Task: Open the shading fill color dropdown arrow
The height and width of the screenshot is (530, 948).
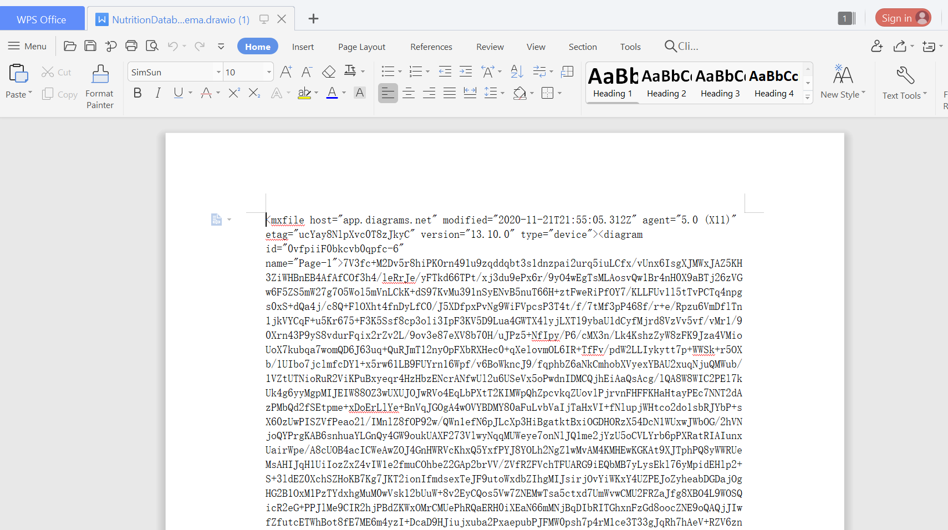Action: (532, 93)
